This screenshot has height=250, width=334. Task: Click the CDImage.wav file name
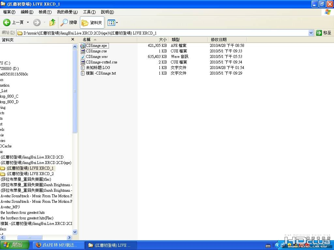pos(97,57)
